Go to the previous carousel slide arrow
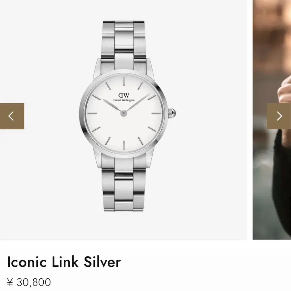The width and height of the screenshot is (291, 291). pos(12,116)
